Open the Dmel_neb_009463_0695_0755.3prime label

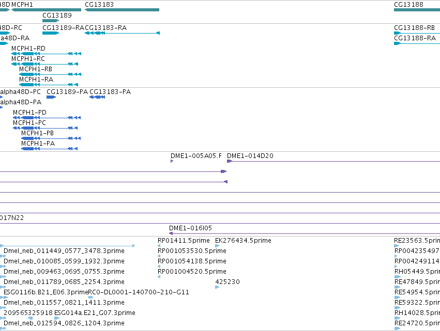coord(64,272)
